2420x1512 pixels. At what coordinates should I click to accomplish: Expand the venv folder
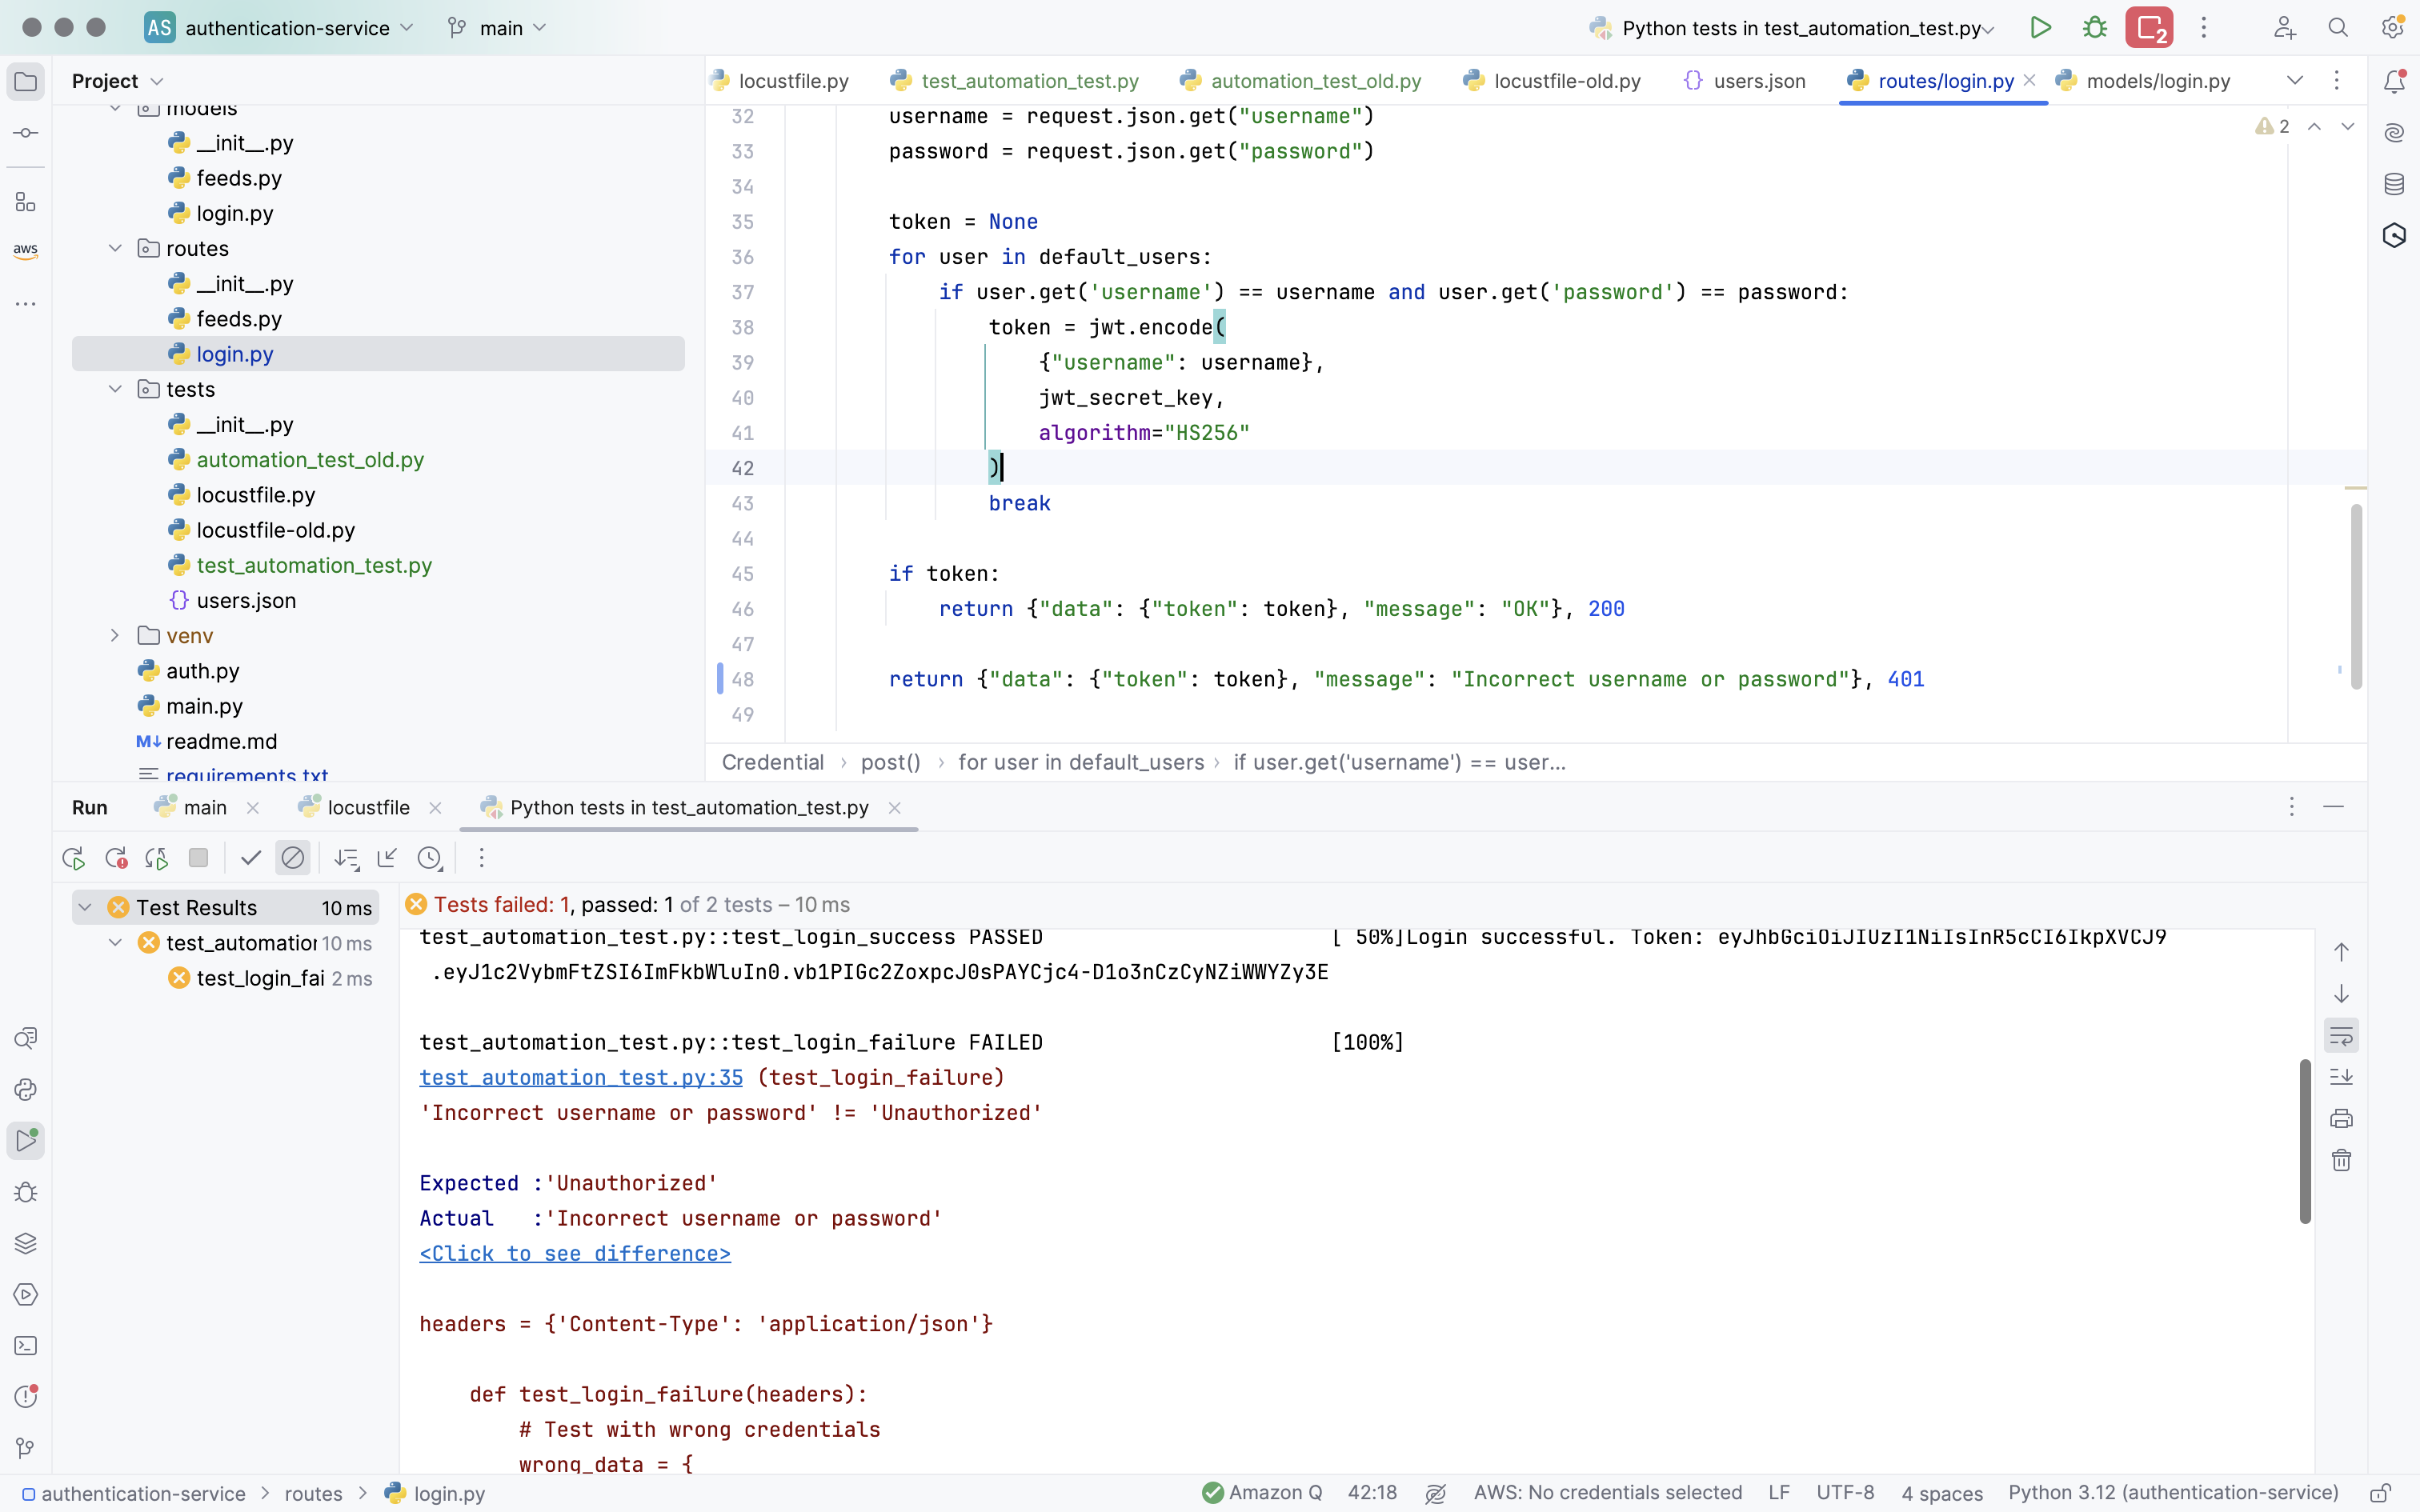115,636
